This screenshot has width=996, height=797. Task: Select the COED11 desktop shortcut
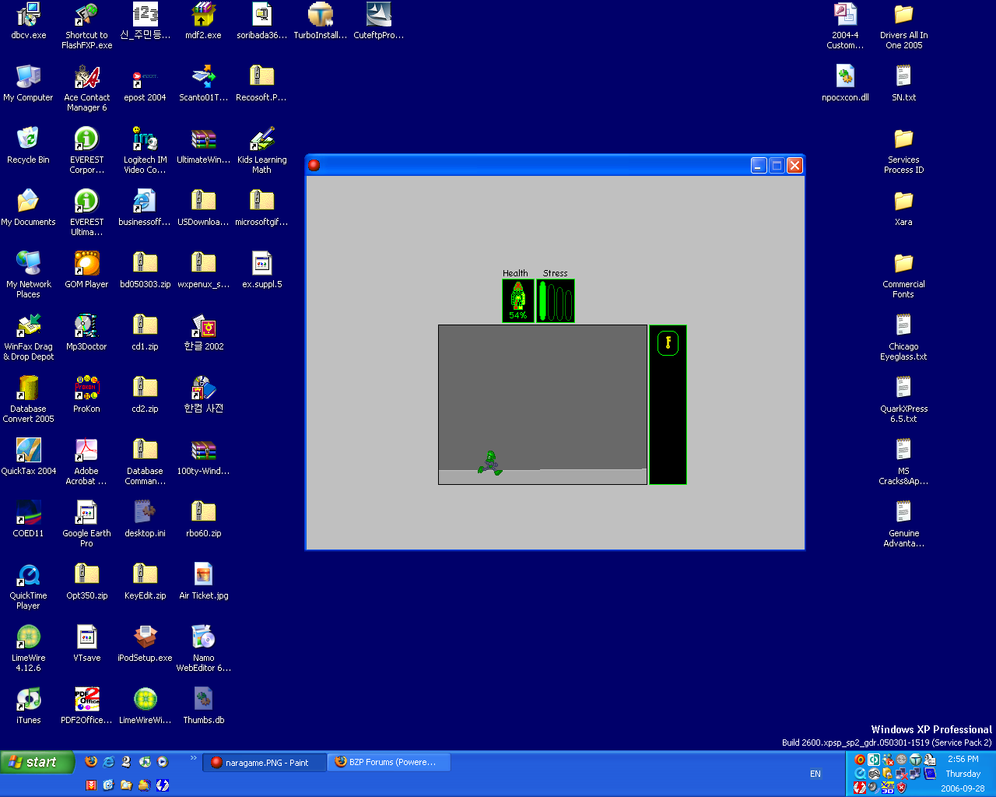point(29,519)
